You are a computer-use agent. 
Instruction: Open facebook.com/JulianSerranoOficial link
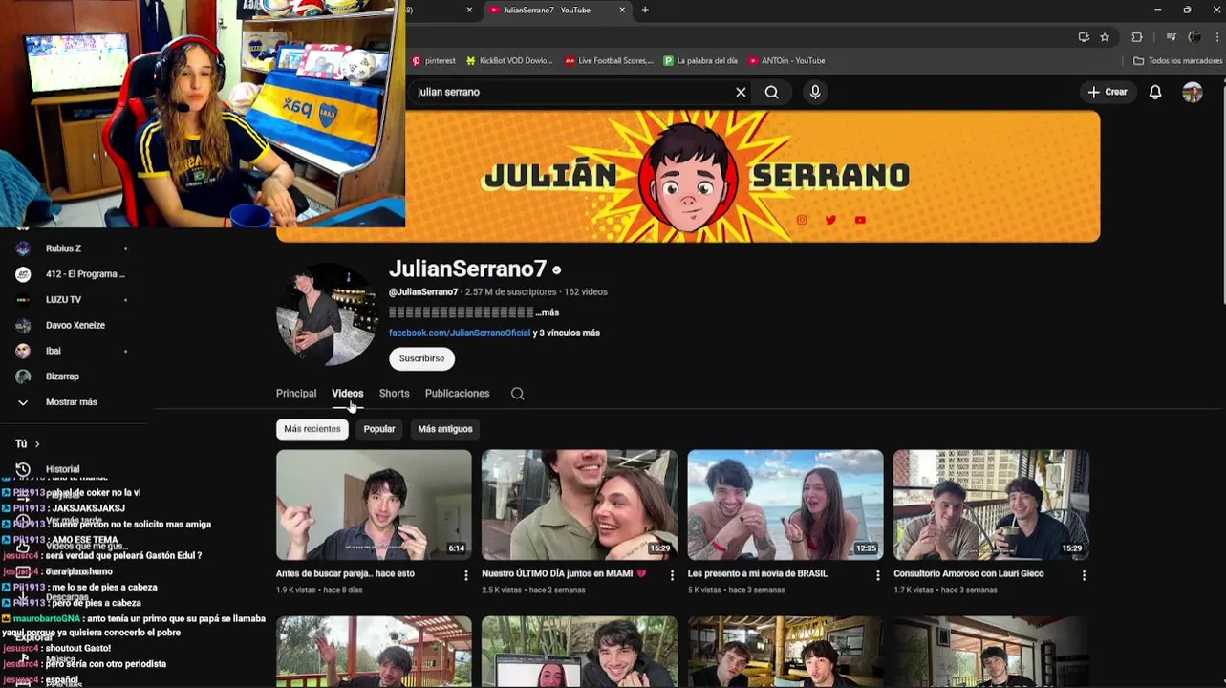460,333
